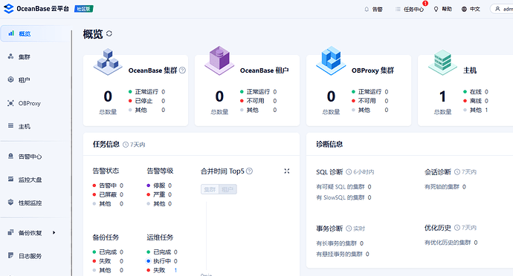Click the clock icon next to SQL 诊断
The width and height of the screenshot is (513, 276).
[349, 172]
